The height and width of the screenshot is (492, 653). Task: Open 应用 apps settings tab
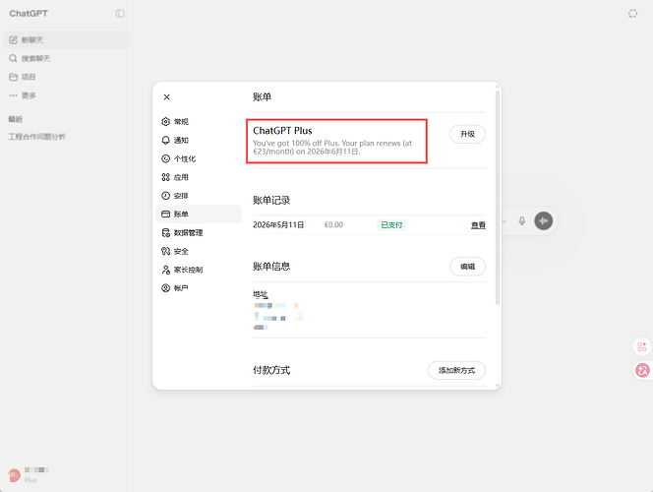click(x=199, y=177)
